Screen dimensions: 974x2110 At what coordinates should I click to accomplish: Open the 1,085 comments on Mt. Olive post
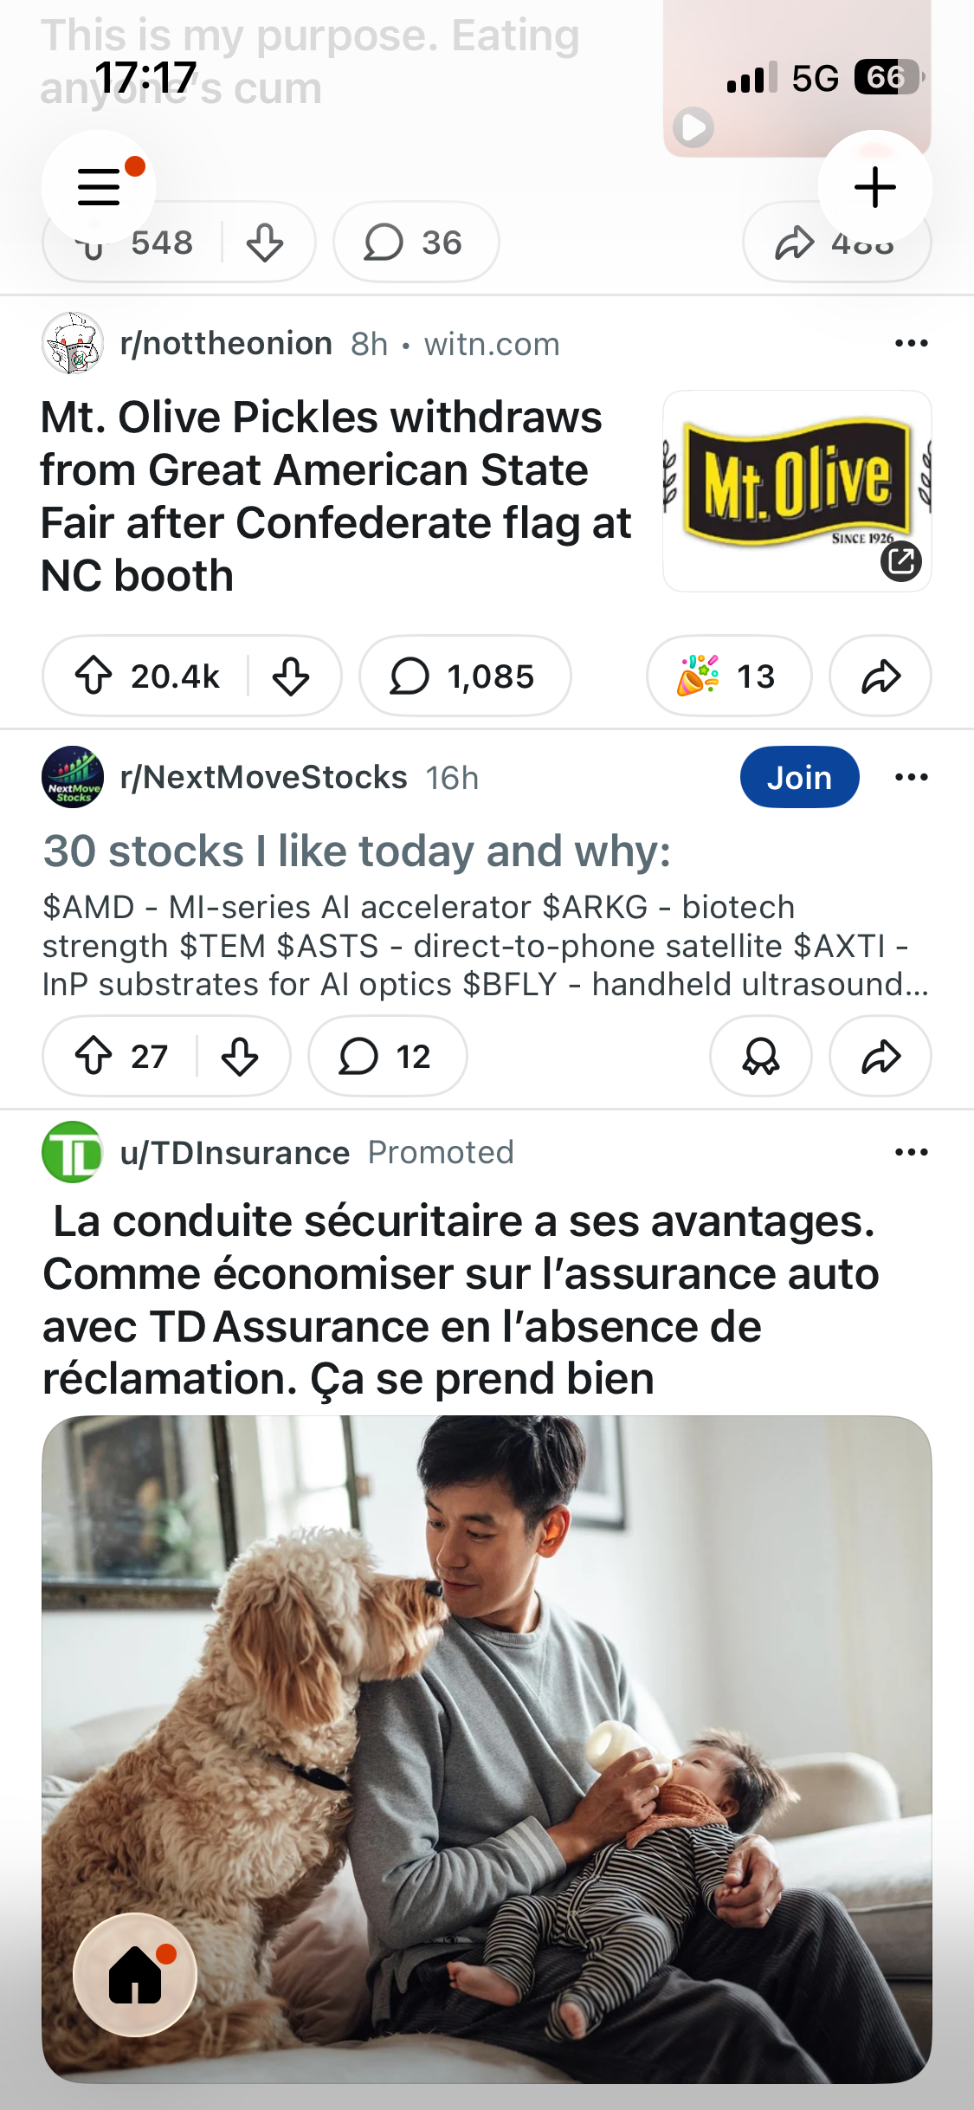[x=465, y=676]
